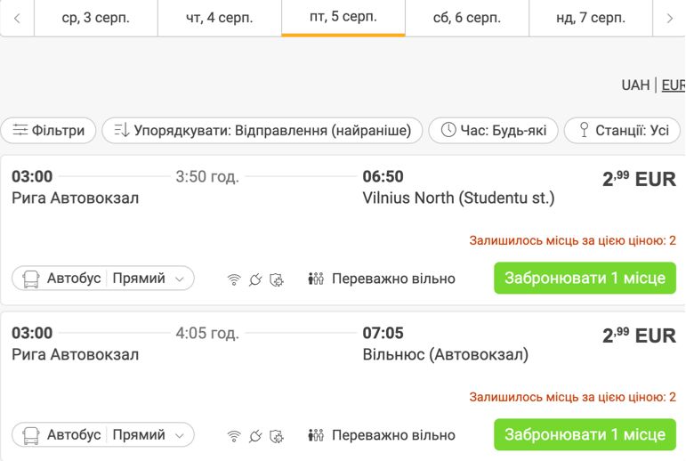
Task: Book one seat on the 06:50 Vilnius North trip
Action: click(x=585, y=278)
